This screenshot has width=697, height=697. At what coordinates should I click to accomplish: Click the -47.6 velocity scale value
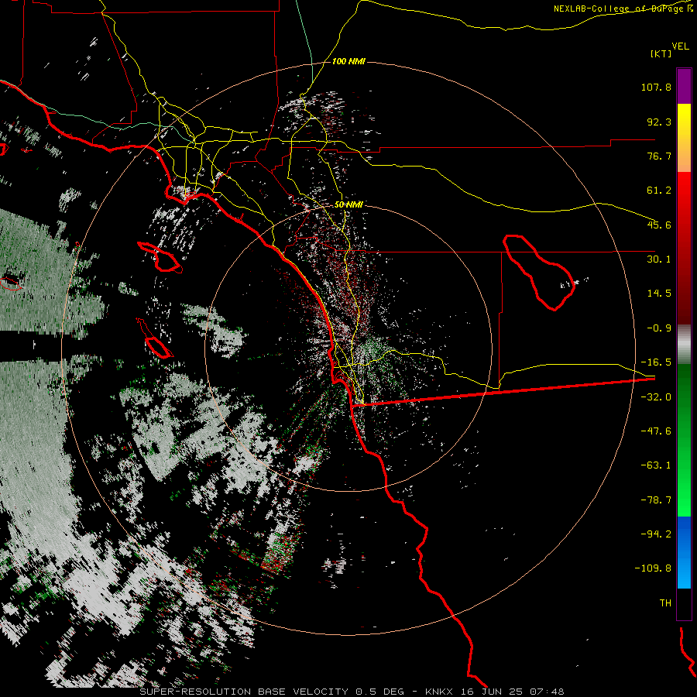[x=656, y=431]
